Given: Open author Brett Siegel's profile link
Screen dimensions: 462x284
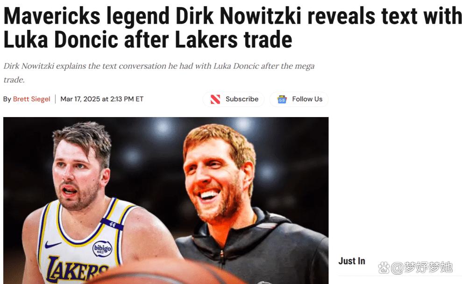Looking at the screenshot, I should 31,99.
